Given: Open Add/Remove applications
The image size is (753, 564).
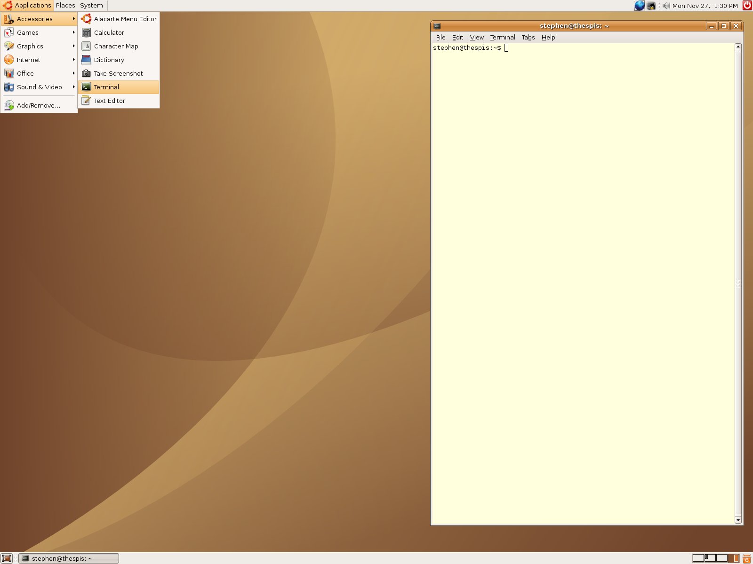Looking at the screenshot, I should (x=39, y=105).
